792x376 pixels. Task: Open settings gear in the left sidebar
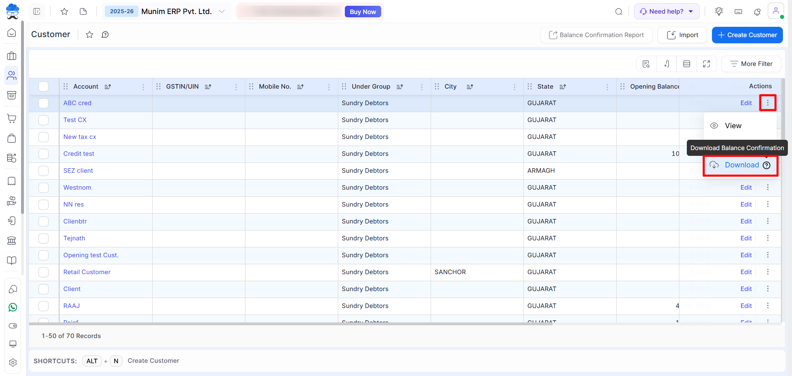13,362
